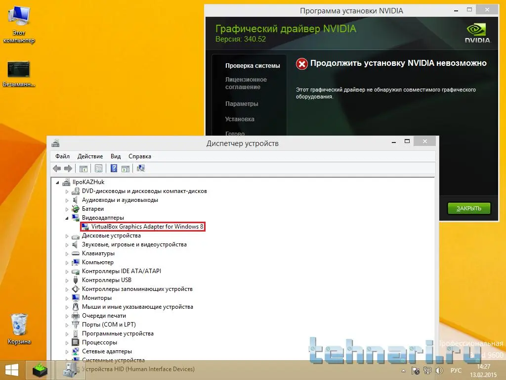Select the Батареи battery icon
The image size is (506, 380).
tap(76, 209)
